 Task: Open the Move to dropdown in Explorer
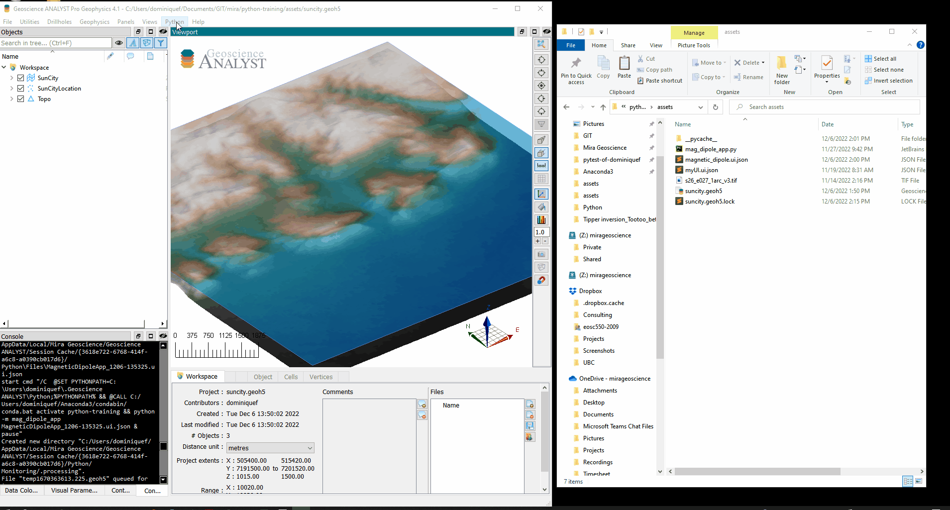[709, 63]
